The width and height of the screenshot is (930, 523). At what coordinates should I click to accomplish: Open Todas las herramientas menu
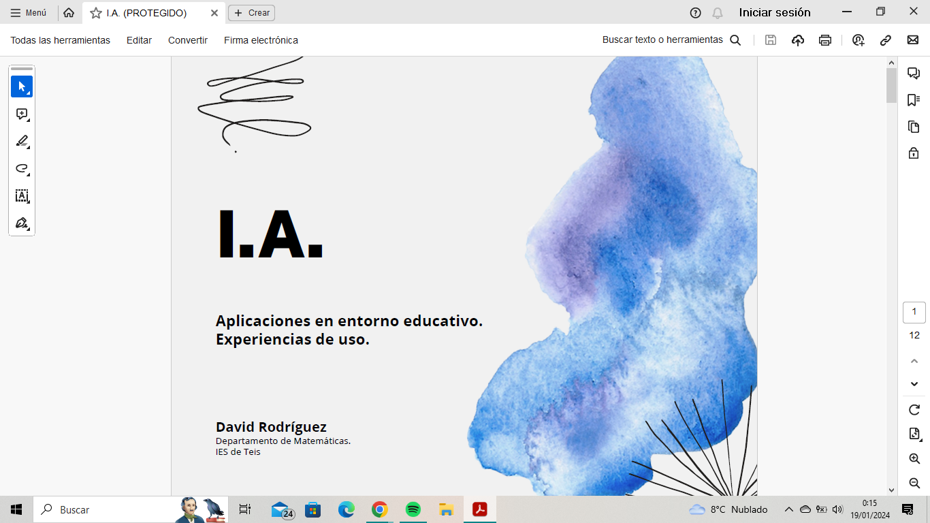60,40
